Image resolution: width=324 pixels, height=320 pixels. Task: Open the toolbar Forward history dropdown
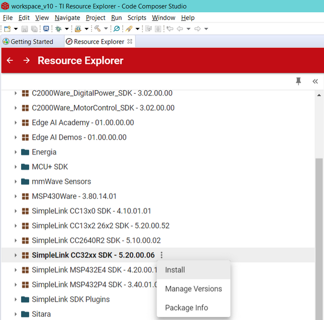pyautogui.click(x=206, y=29)
